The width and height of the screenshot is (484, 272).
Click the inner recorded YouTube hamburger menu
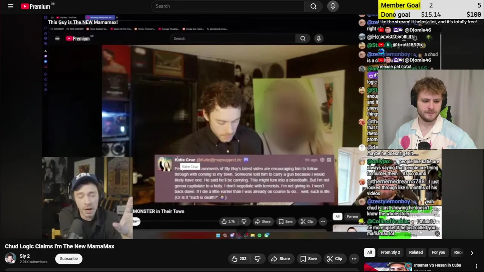[57, 39]
